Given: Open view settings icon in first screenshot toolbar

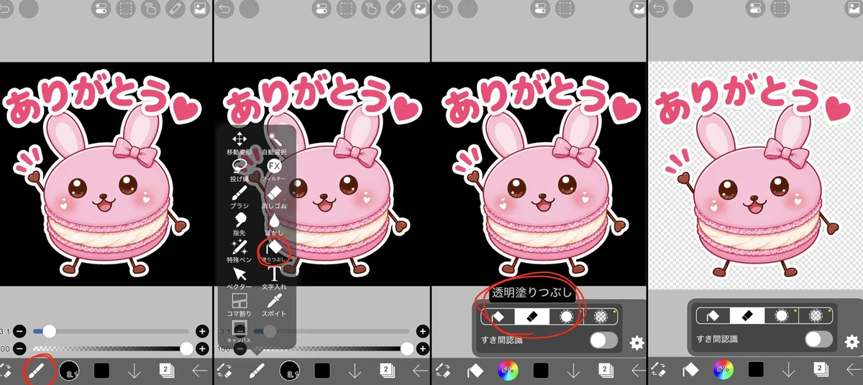Looking at the screenshot, I should pyautogui.click(x=101, y=9).
